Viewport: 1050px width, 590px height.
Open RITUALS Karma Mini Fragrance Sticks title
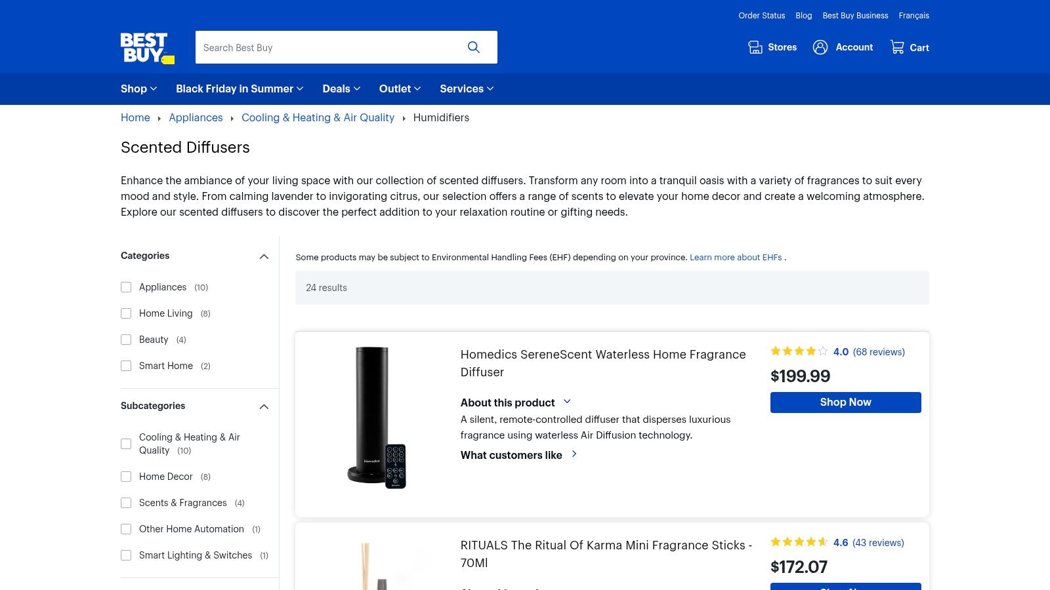click(606, 554)
